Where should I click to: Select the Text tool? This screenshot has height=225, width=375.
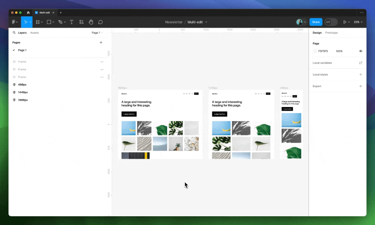(72, 22)
